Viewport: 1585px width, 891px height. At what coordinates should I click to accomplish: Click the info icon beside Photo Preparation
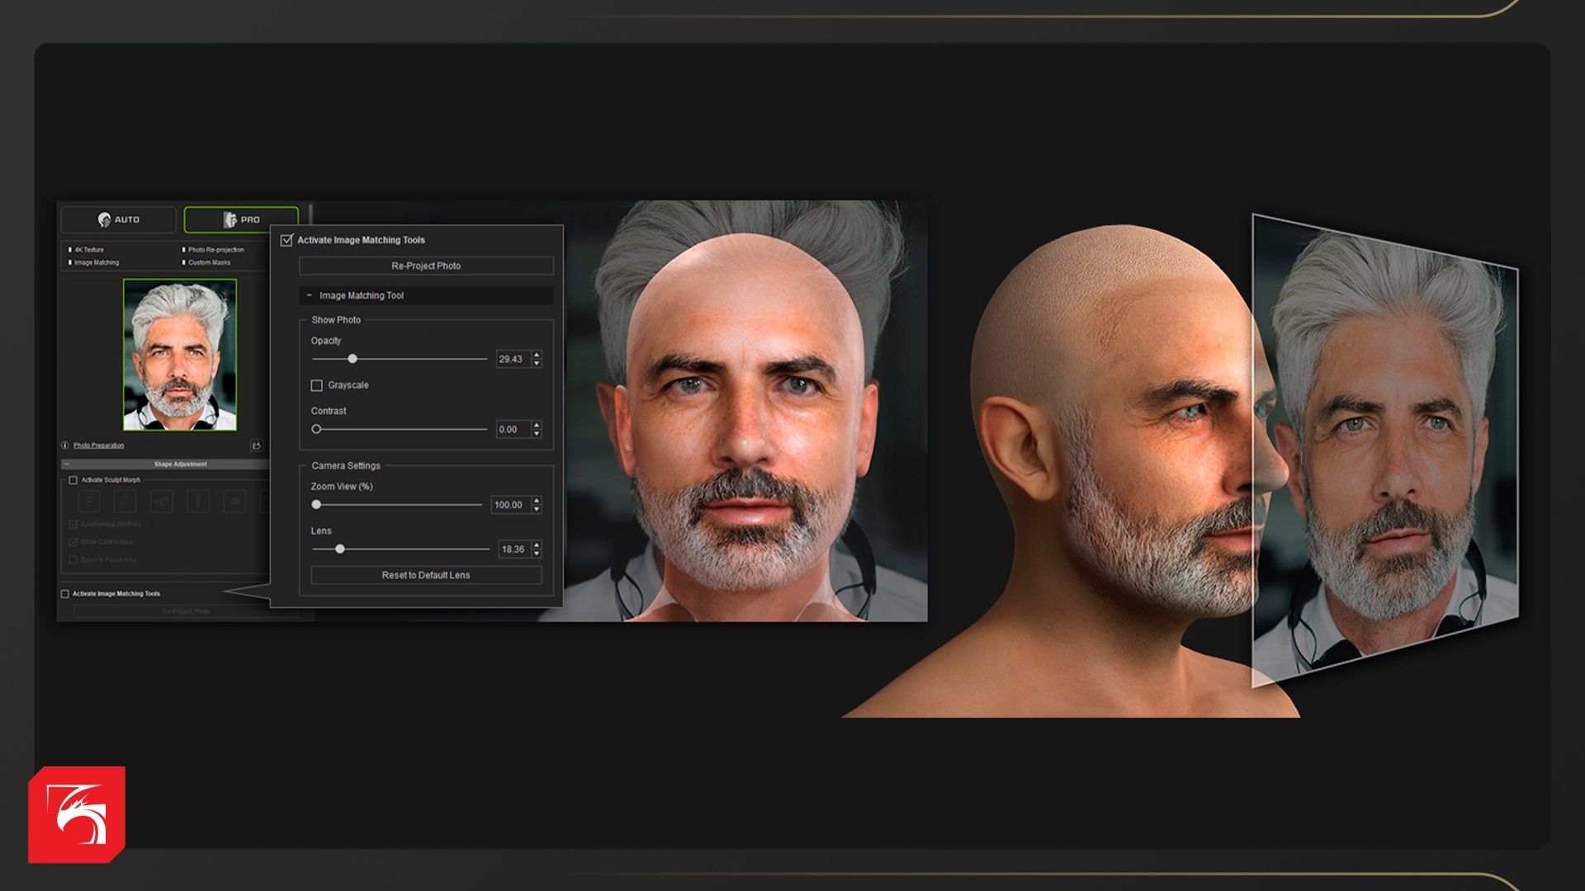65,445
